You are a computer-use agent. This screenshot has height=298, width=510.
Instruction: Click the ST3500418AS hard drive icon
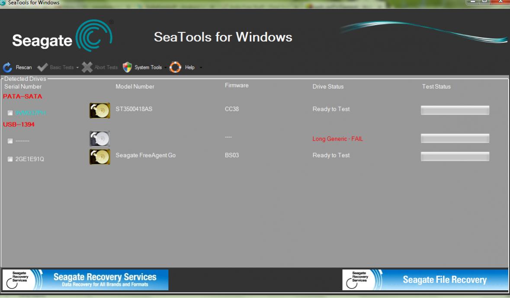click(x=100, y=111)
